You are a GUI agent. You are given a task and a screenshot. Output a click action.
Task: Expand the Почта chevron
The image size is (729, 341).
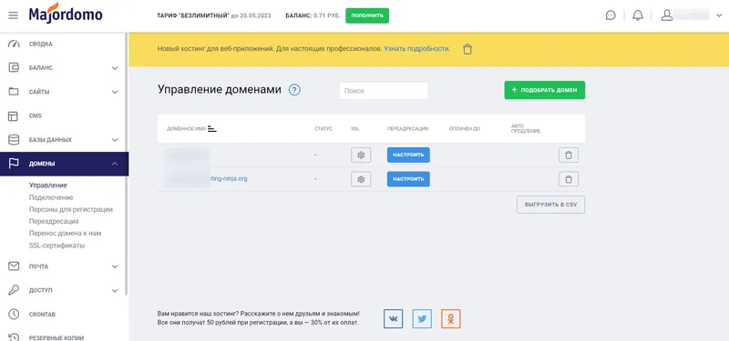[115, 266]
